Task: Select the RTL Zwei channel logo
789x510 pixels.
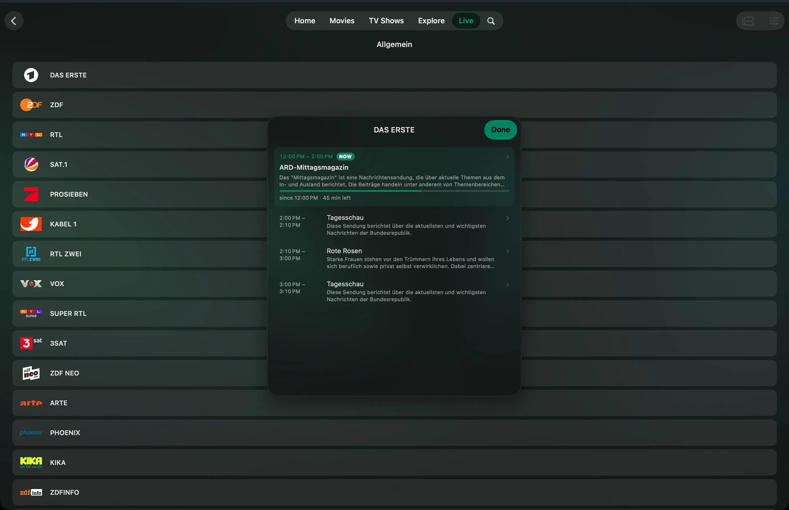Action: (31, 254)
